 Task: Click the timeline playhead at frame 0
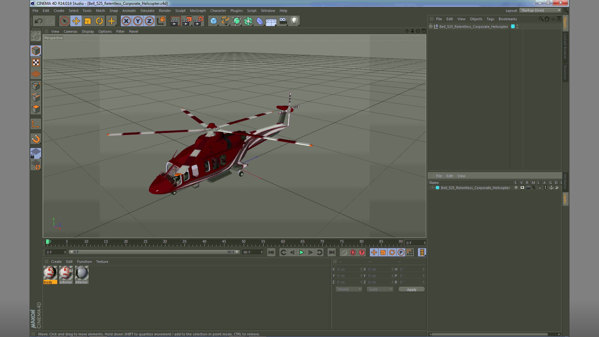[48, 242]
